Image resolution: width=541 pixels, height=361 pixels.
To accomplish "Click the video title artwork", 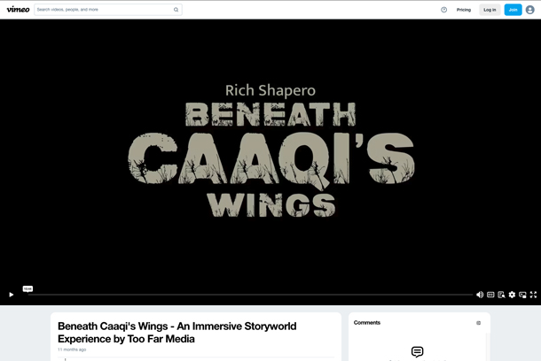I will [270, 150].
